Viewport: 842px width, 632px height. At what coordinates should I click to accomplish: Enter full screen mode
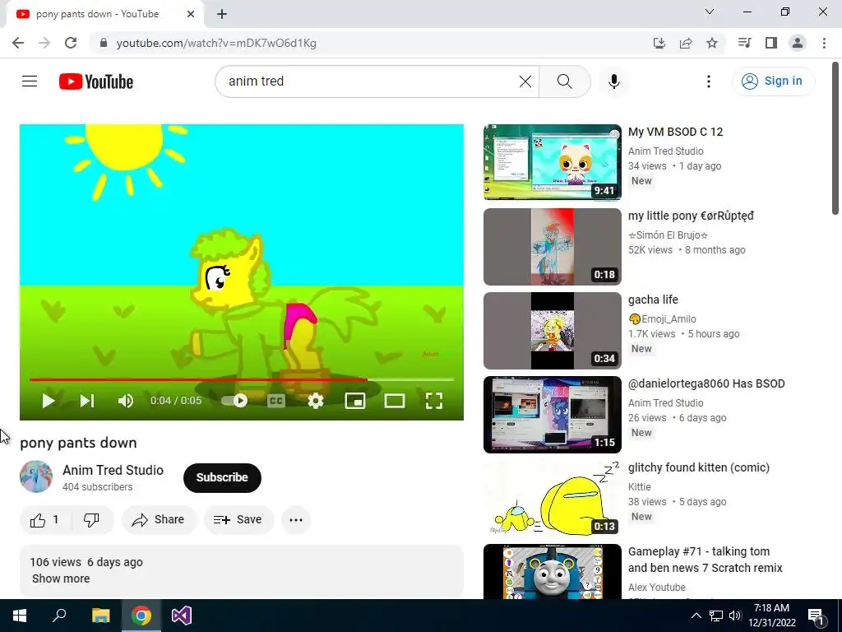434,401
